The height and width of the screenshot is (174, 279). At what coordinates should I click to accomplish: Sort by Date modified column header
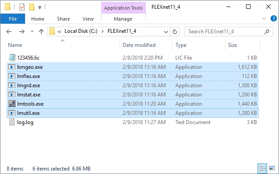(139, 45)
